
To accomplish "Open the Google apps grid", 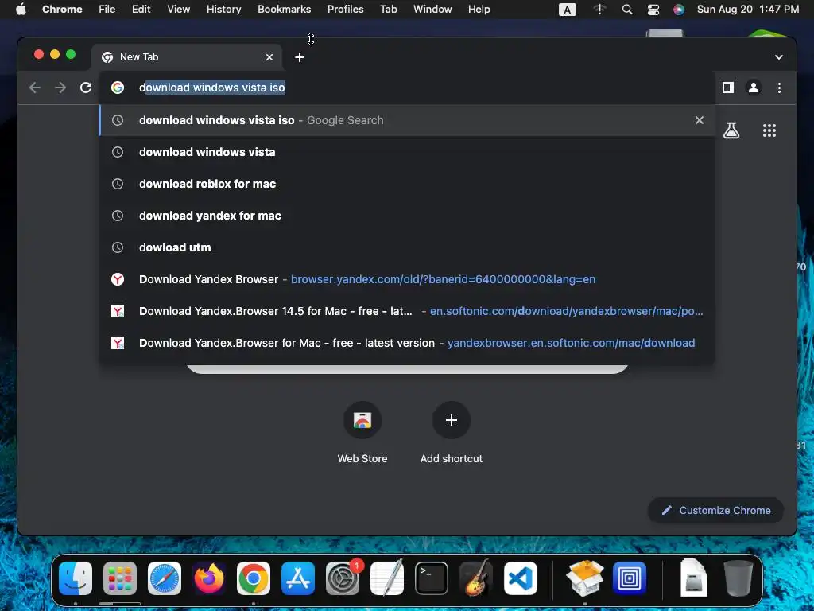I will pyautogui.click(x=769, y=130).
